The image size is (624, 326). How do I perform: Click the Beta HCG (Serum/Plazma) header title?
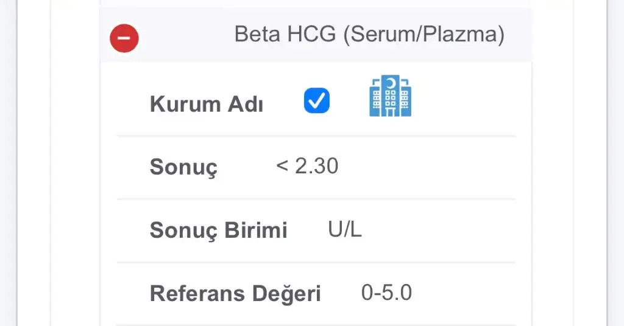[x=369, y=34]
